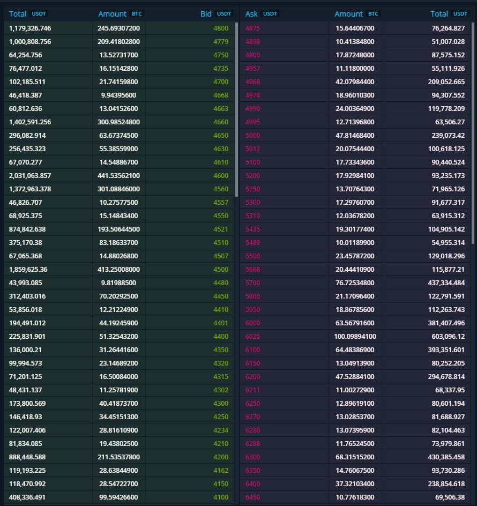Select bid price 4800
This screenshot has height=506, width=477.
click(x=221, y=28)
